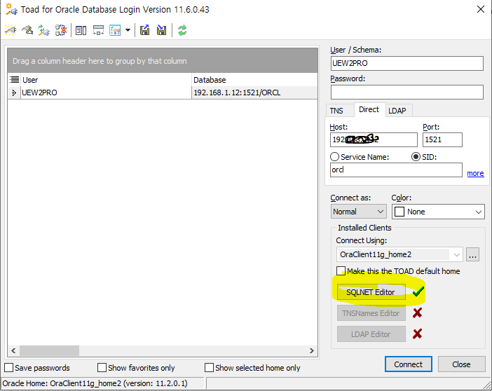The width and height of the screenshot is (492, 391).
Task: Click the User / Schema input field
Action: point(407,63)
